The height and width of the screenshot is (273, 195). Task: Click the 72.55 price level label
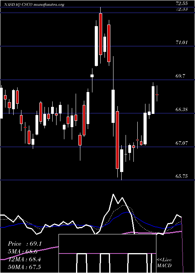[x=182, y=3]
